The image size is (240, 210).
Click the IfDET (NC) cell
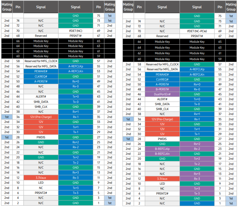(76, 31)
